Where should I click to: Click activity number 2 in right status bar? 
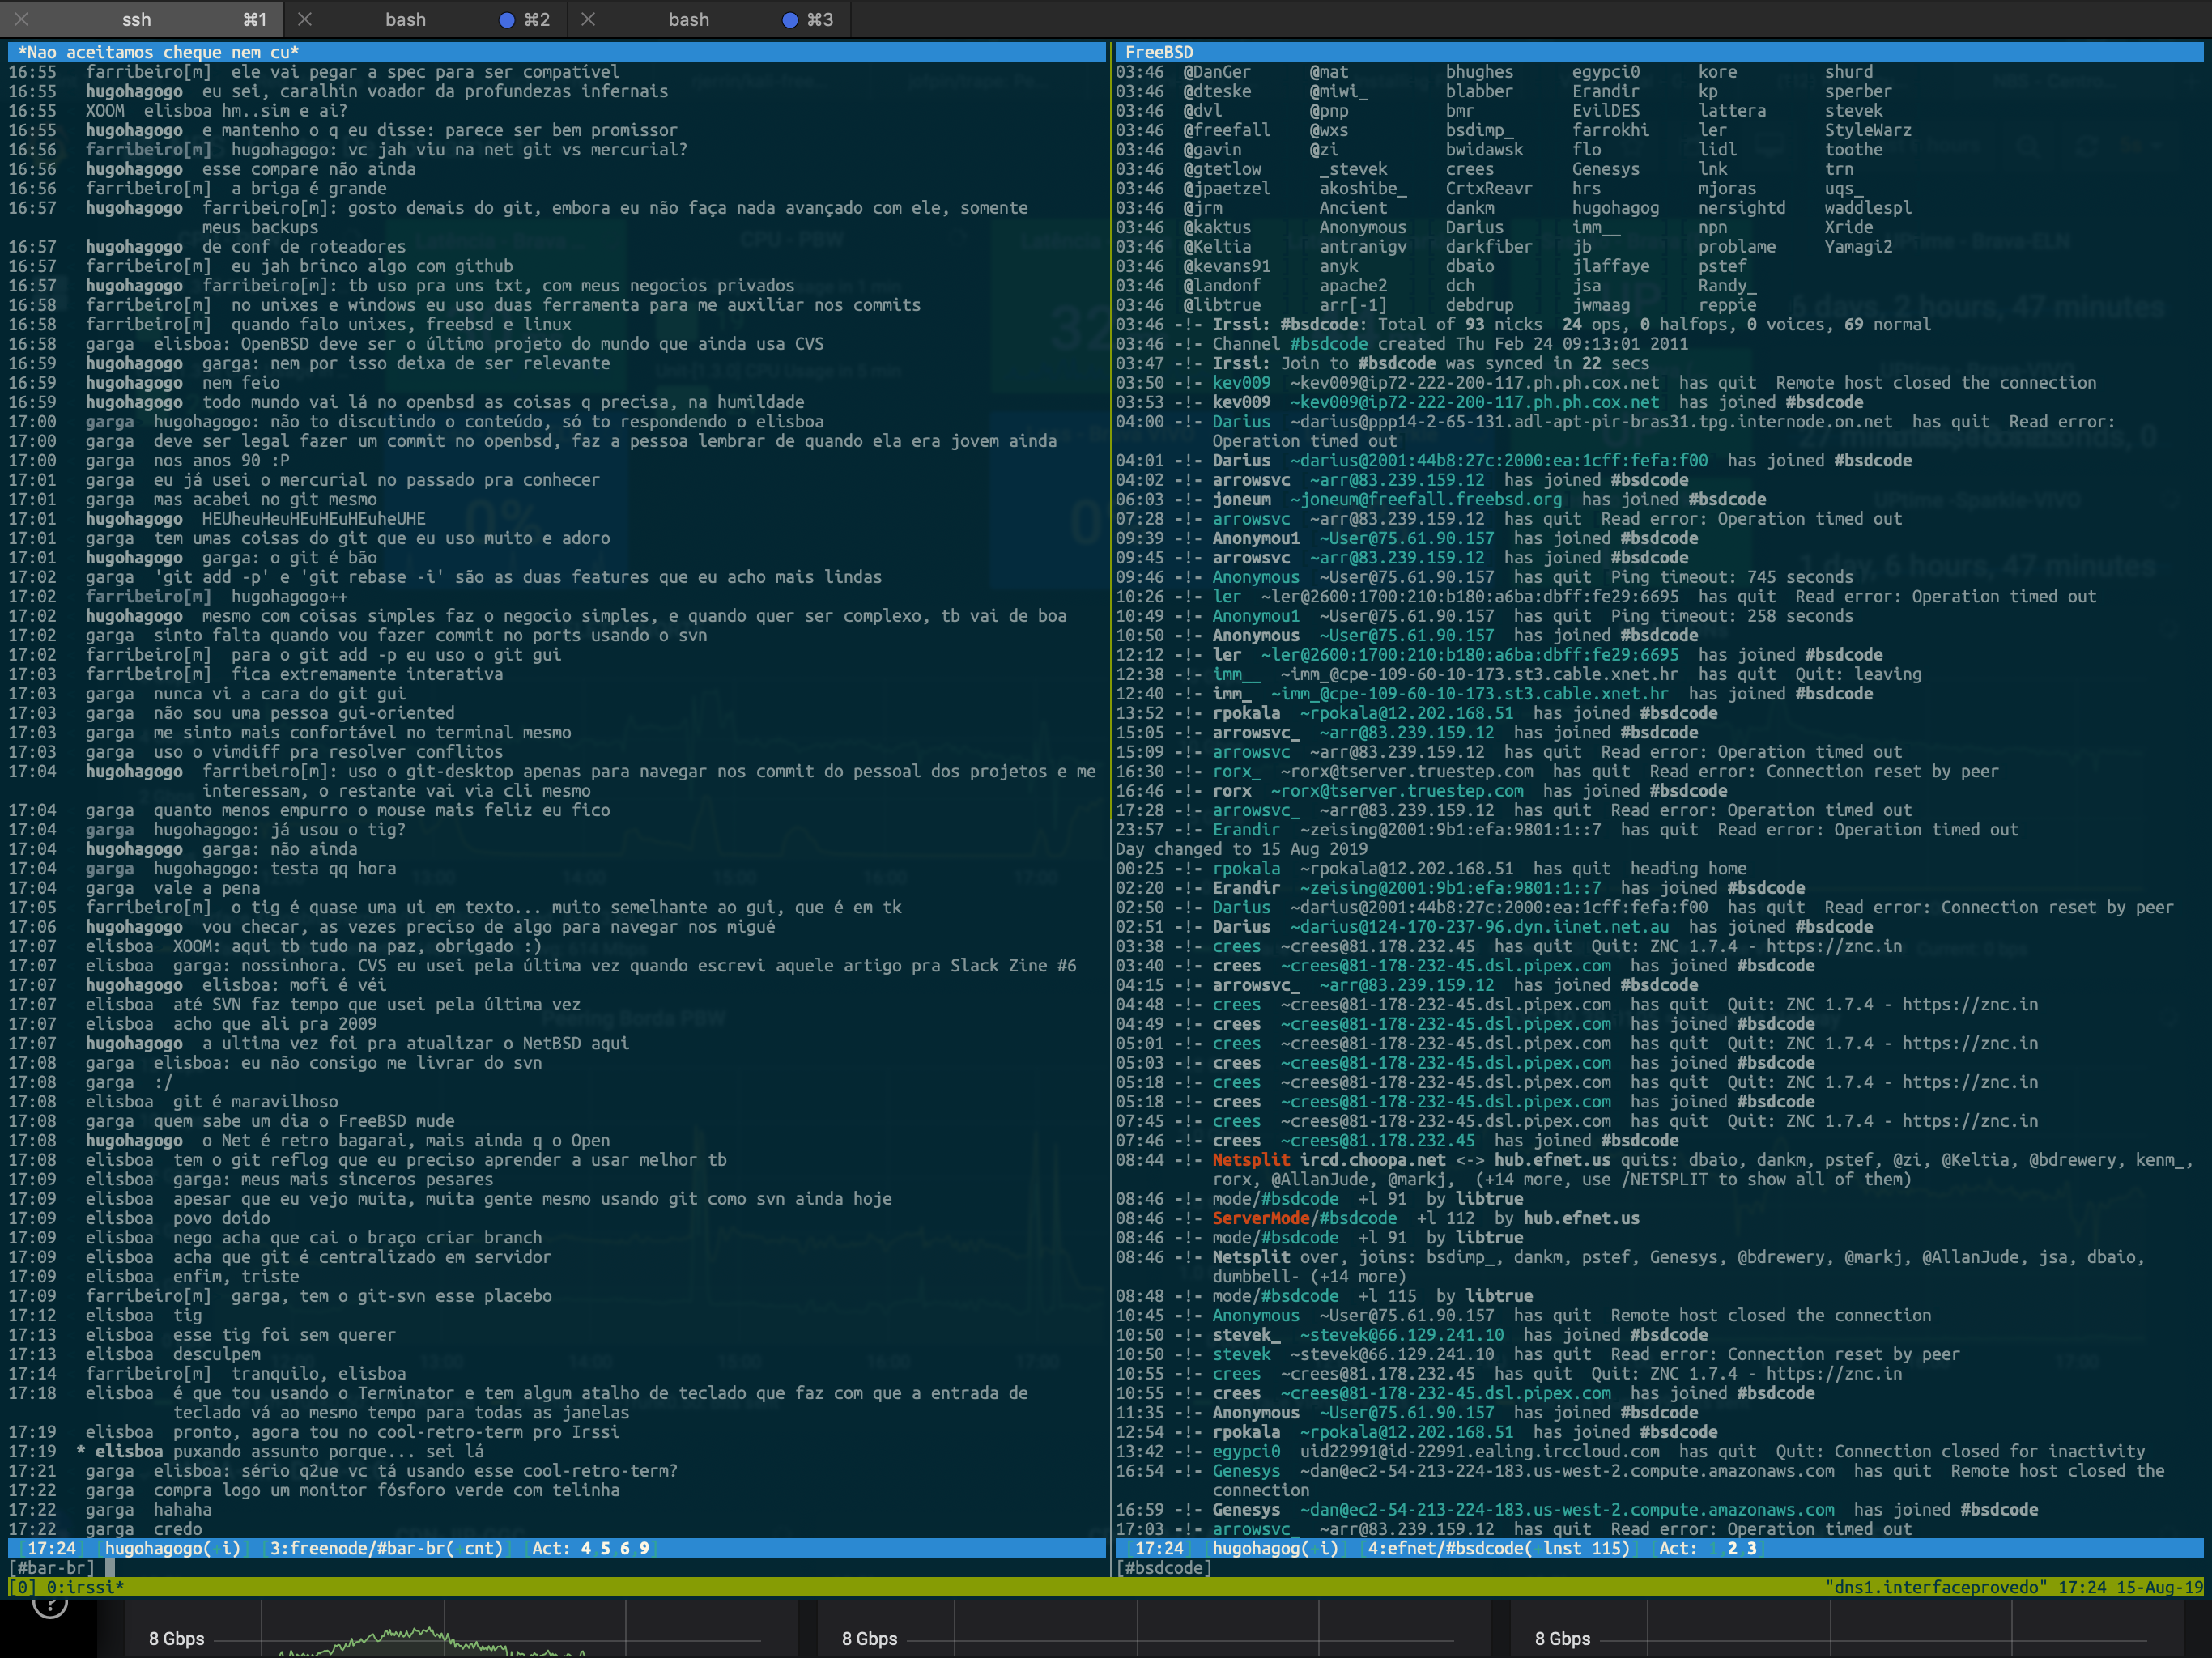[1732, 1548]
